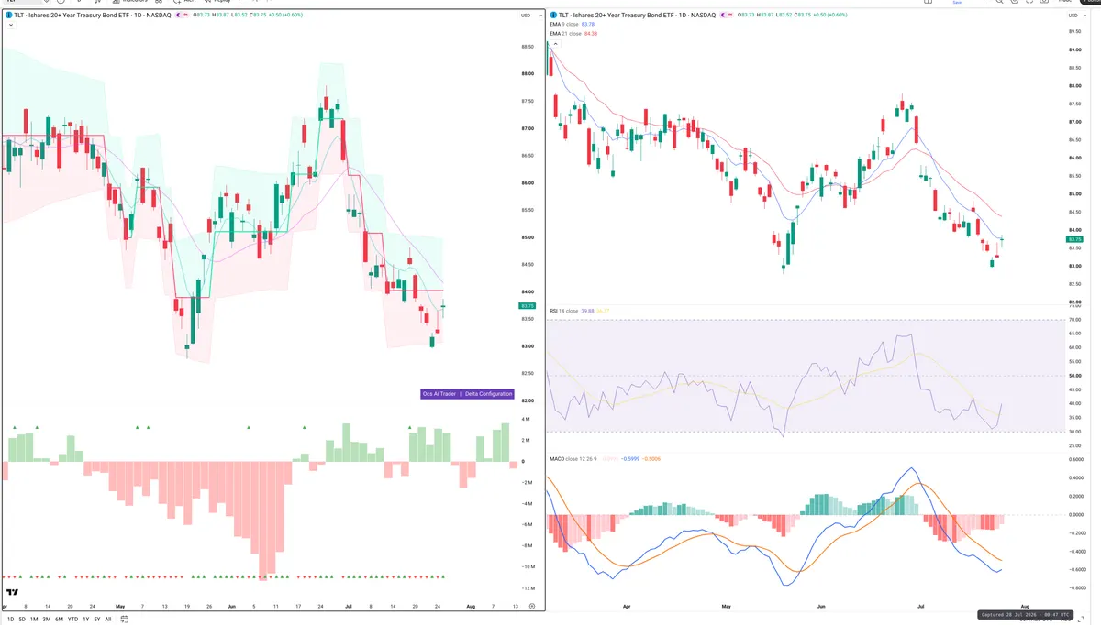The width and height of the screenshot is (1101, 625).
Task: Click Apr on the right chart's time axis
Action: (627, 606)
